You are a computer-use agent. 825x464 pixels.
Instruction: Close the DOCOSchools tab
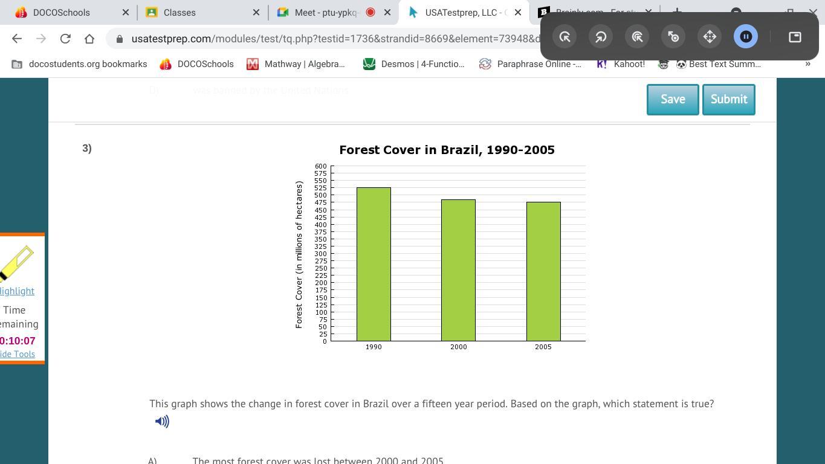[126, 12]
